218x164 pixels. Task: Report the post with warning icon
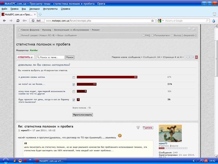138,128
